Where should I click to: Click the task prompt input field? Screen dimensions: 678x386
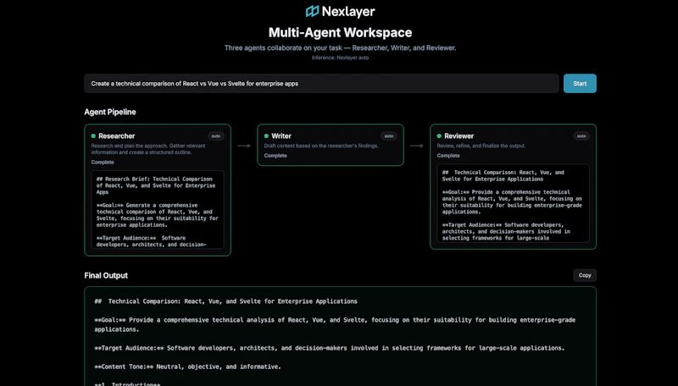321,83
